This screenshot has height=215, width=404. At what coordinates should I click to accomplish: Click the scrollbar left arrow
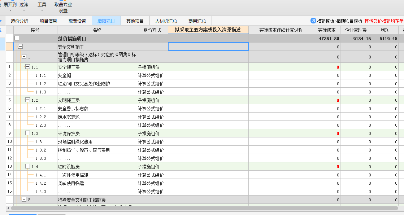(8, 208)
